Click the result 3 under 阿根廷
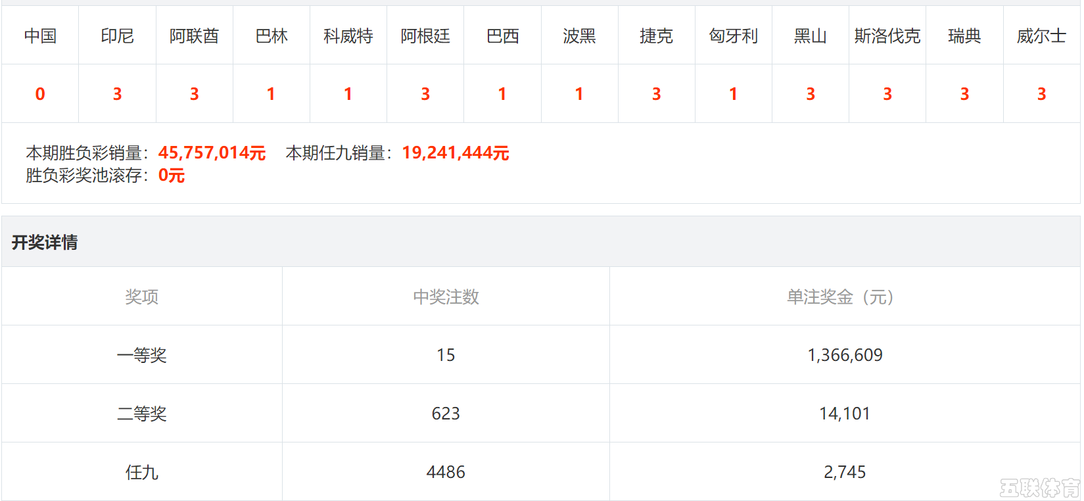The width and height of the screenshot is (1084, 501). (x=425, y=94)
